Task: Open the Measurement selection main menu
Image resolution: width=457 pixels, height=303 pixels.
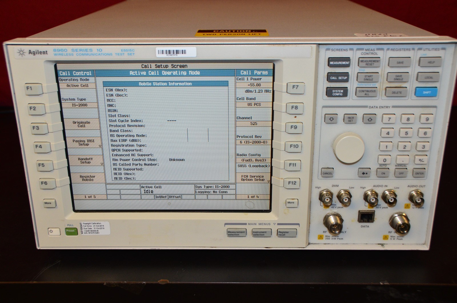Action: point(236,233)
